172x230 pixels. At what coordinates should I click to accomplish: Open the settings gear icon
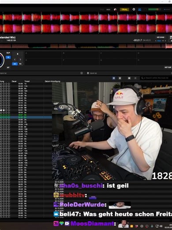134,9
